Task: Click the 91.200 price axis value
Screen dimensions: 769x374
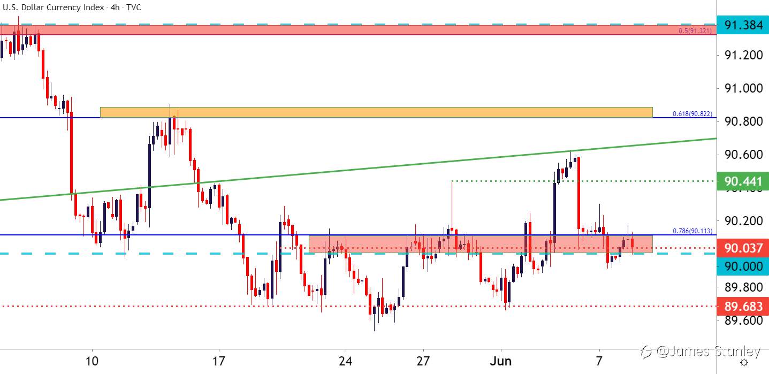Action: (x=743, y=55)
